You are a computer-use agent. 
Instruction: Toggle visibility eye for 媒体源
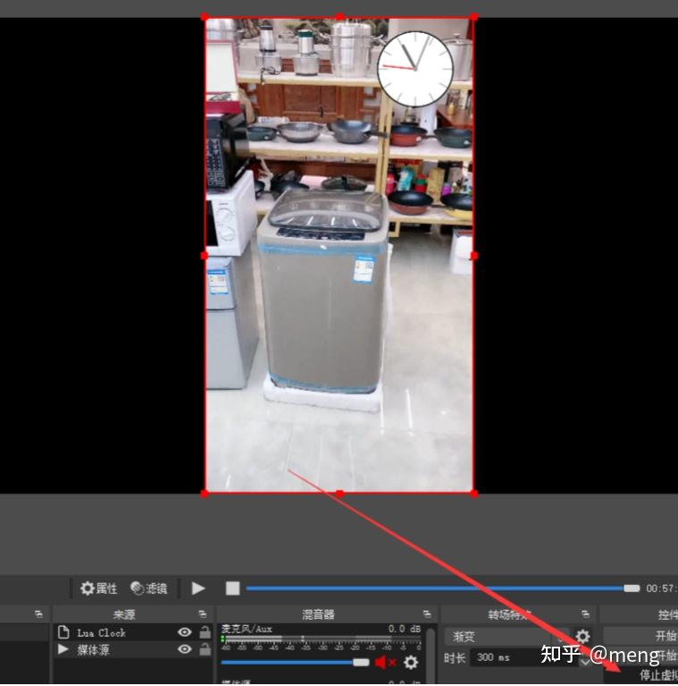185,649
